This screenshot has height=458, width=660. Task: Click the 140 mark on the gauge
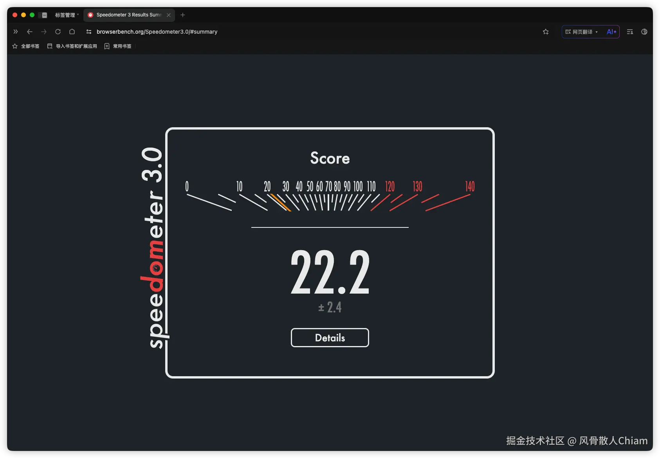coord(470,186)
